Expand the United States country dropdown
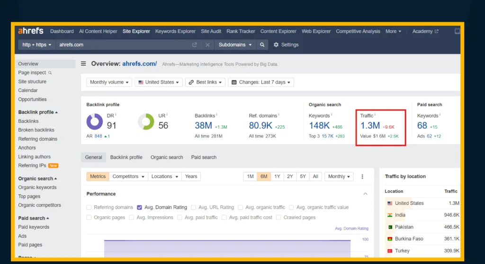The image size is (485, 264). click(x=159, y=82)
